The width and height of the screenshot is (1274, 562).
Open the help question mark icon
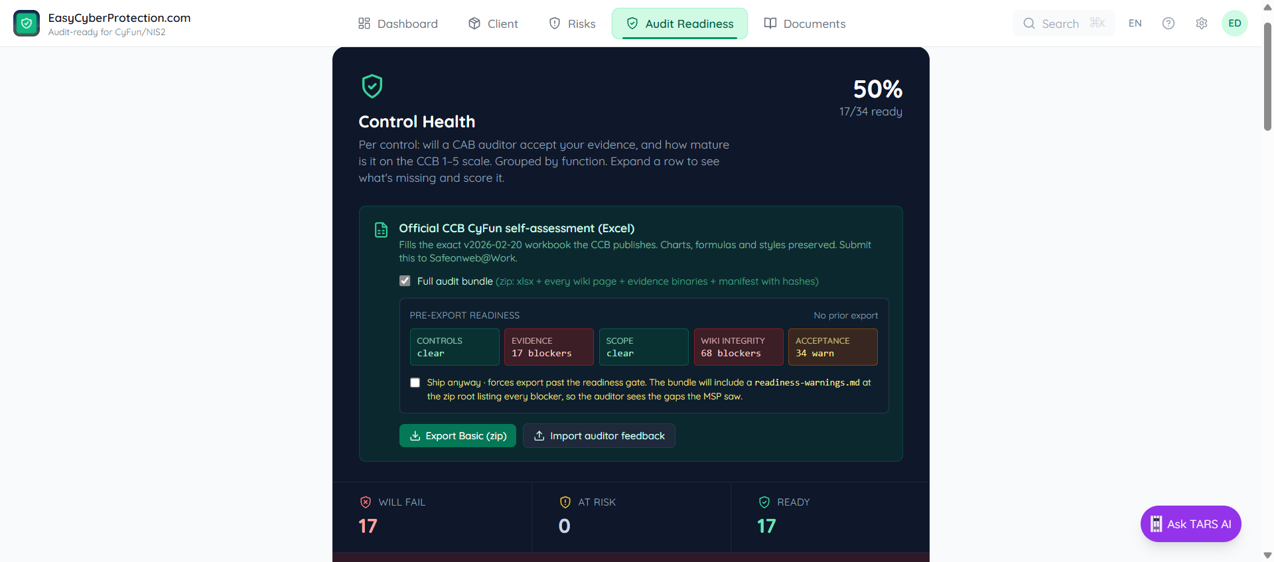1168,23
